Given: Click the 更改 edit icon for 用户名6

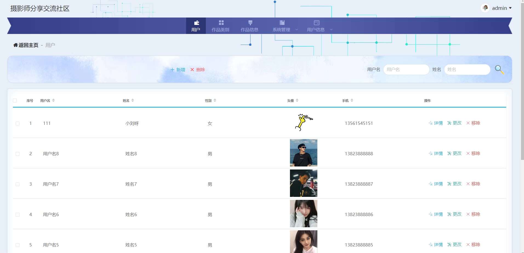Looking at the screenshot, I should [x=449, y=214].
